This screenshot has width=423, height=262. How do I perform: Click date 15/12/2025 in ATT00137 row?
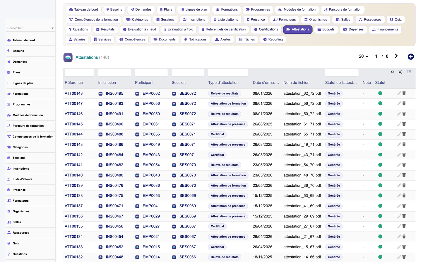(x=263, y=206)
